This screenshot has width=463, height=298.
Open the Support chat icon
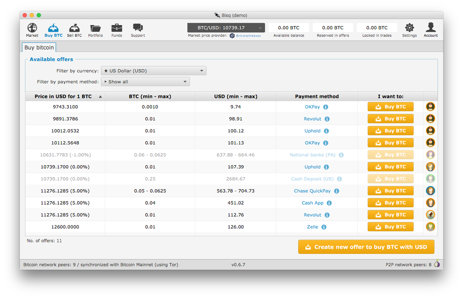point(138,28)
